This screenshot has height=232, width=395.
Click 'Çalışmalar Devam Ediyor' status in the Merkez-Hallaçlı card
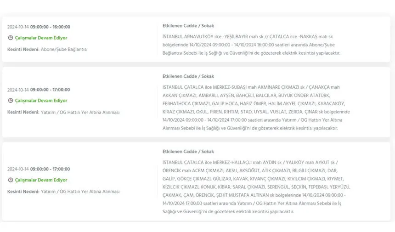(x=40, y=180)
